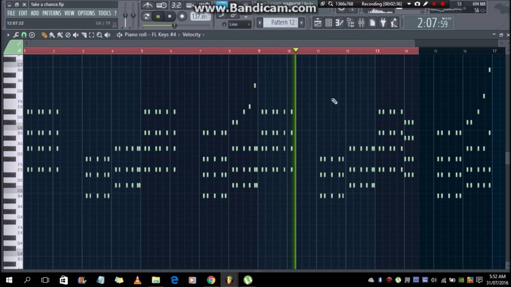
Task: Adjust the master pitch slider
Action: [x=133, y=15]
